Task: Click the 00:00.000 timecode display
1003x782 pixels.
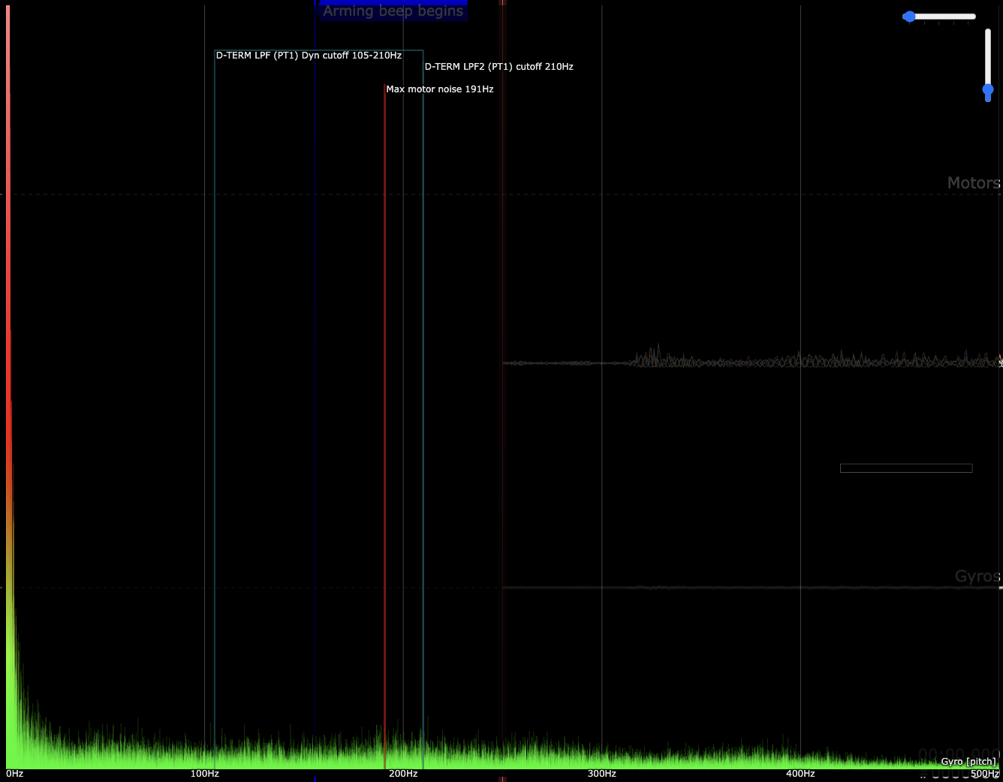Action: 958,754
